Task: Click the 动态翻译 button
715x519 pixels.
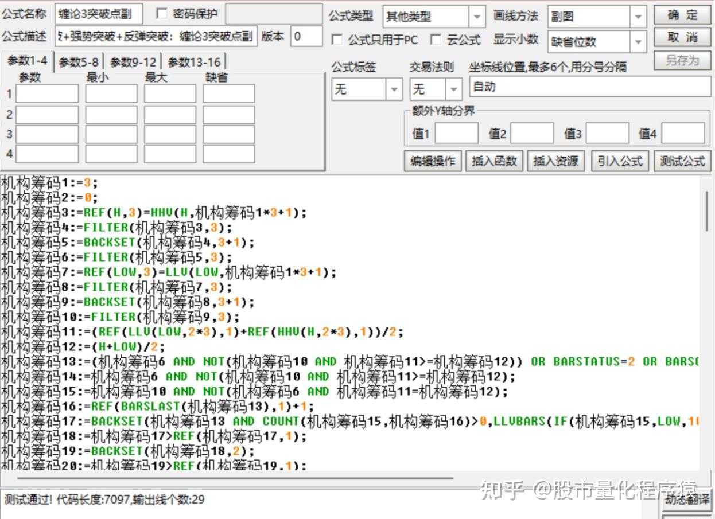Action: pos(687,500)
